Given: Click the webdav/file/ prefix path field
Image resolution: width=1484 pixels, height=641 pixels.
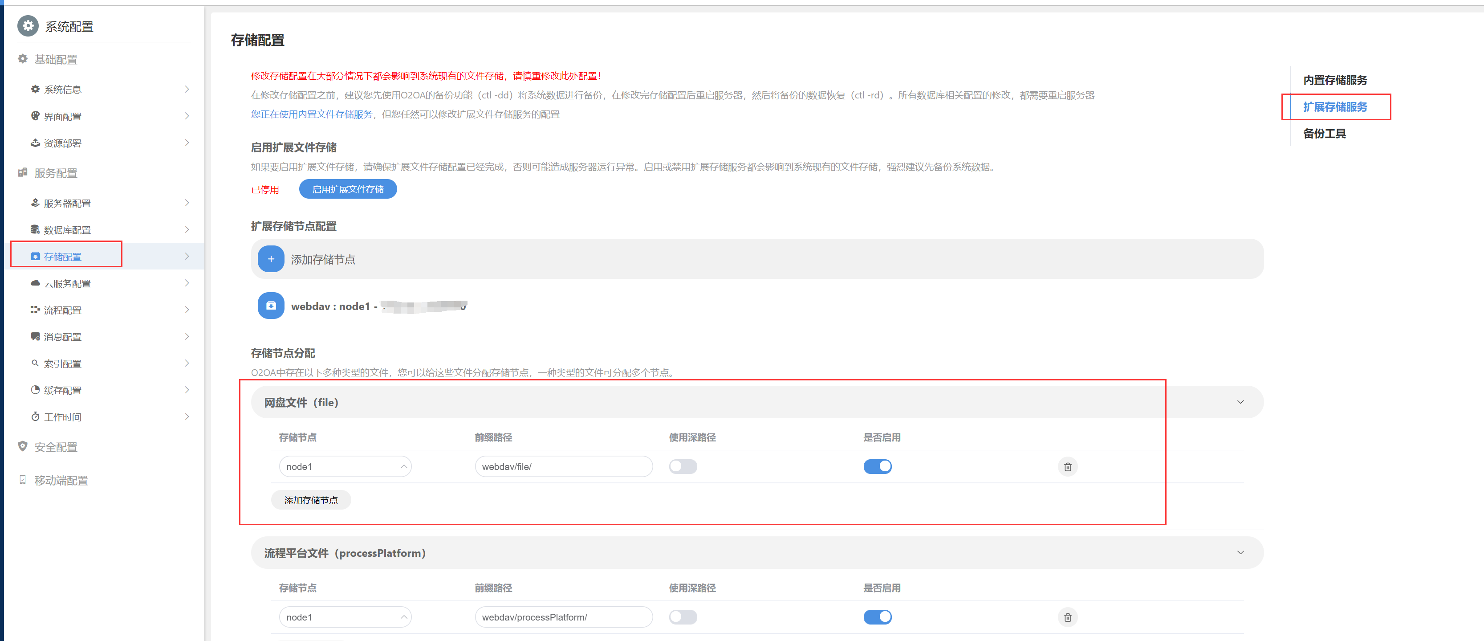Looking at the screenshot, I should coord(563,466).
